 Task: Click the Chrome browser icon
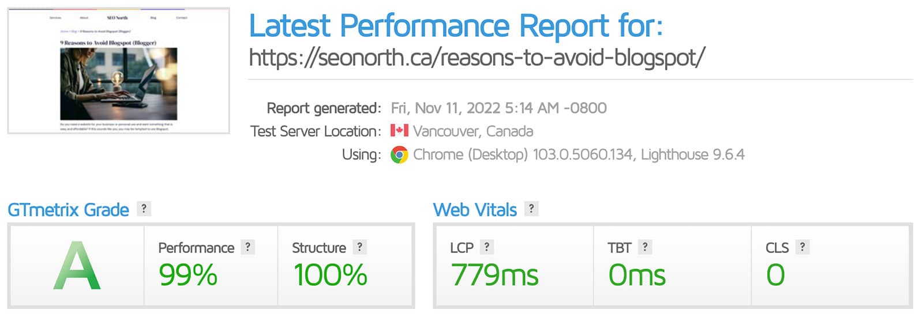399,154
